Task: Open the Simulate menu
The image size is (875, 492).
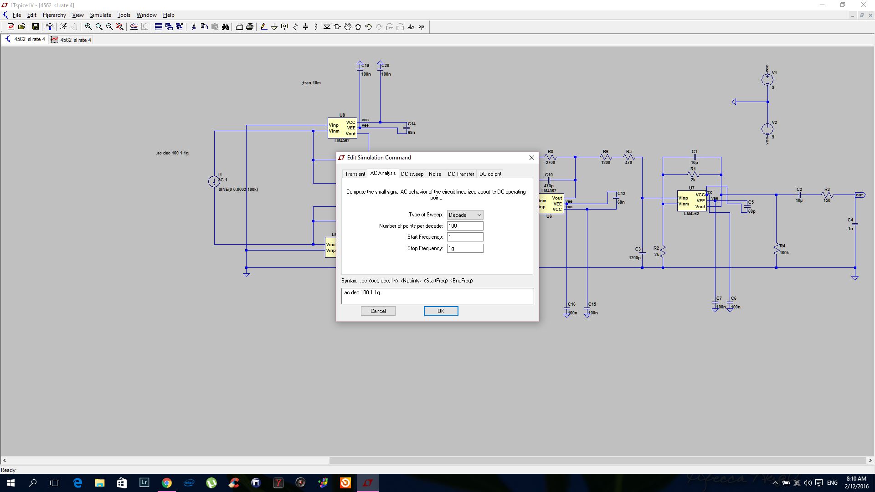Action: click(x=100, y=15)
